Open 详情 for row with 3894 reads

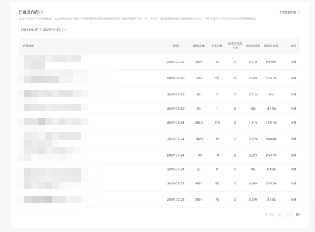(293, 62)
